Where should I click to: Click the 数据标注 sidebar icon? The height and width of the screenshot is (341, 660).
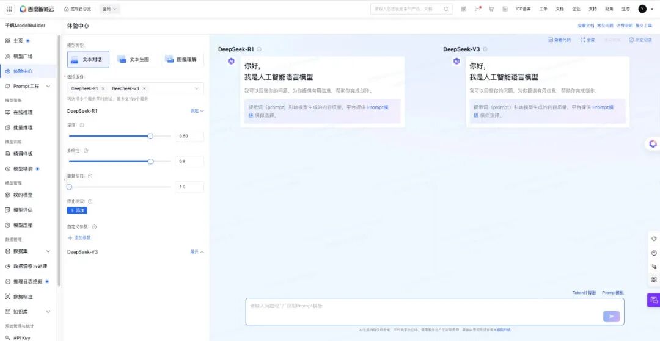[7, 296]
